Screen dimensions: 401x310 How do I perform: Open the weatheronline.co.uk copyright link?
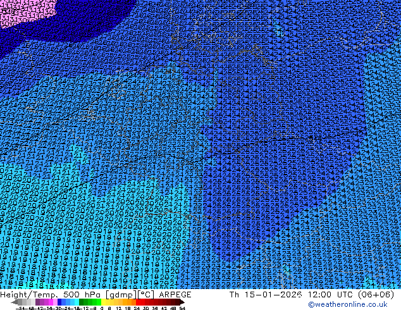click(347, 304)
